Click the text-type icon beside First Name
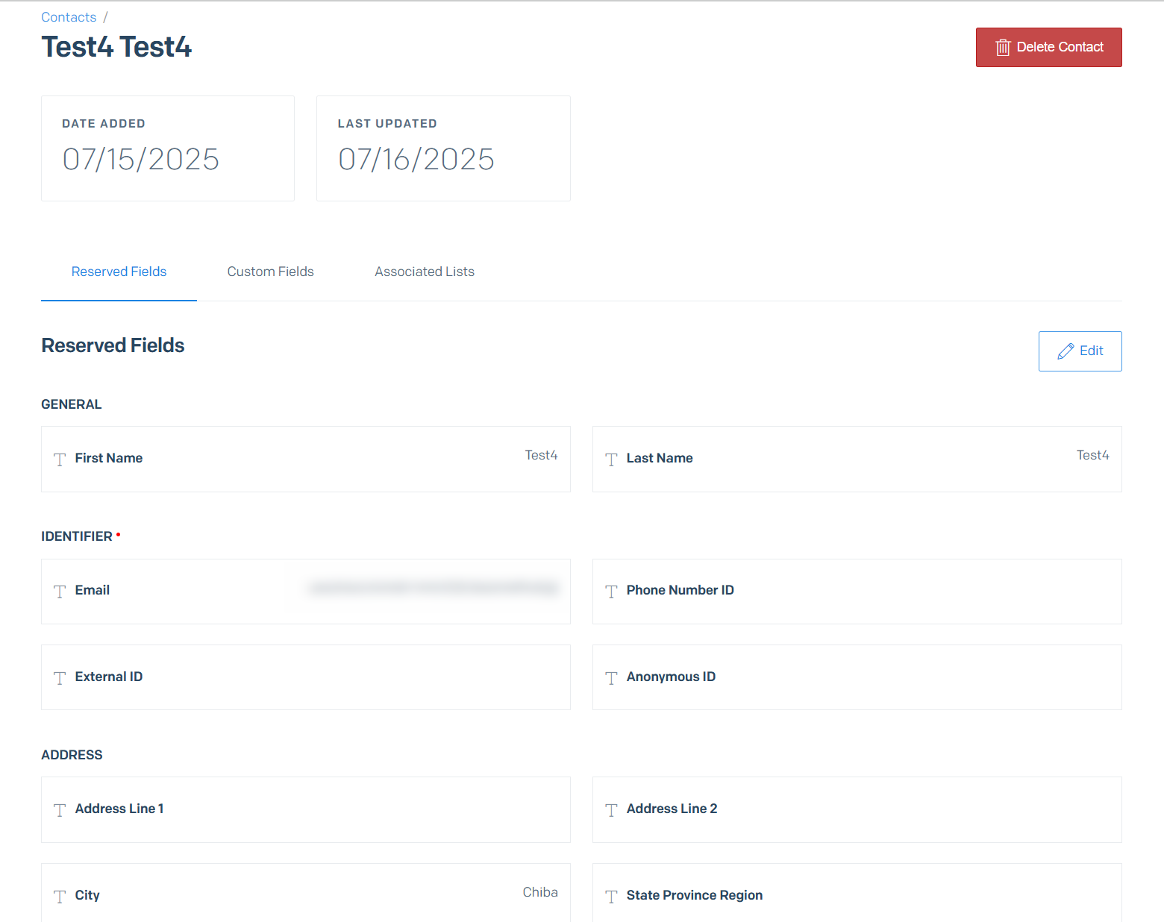The image size is (1164, 922). pos(60,460)
